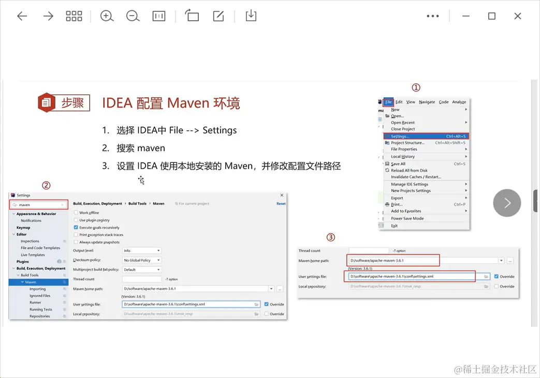Screen dimensions: 540x378
Task: Click the maven search field in Settings
Action: tap(38, 205)
